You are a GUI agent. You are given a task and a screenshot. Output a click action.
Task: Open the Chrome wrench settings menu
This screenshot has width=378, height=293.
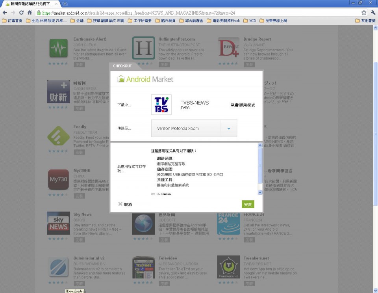click(373, 13)
